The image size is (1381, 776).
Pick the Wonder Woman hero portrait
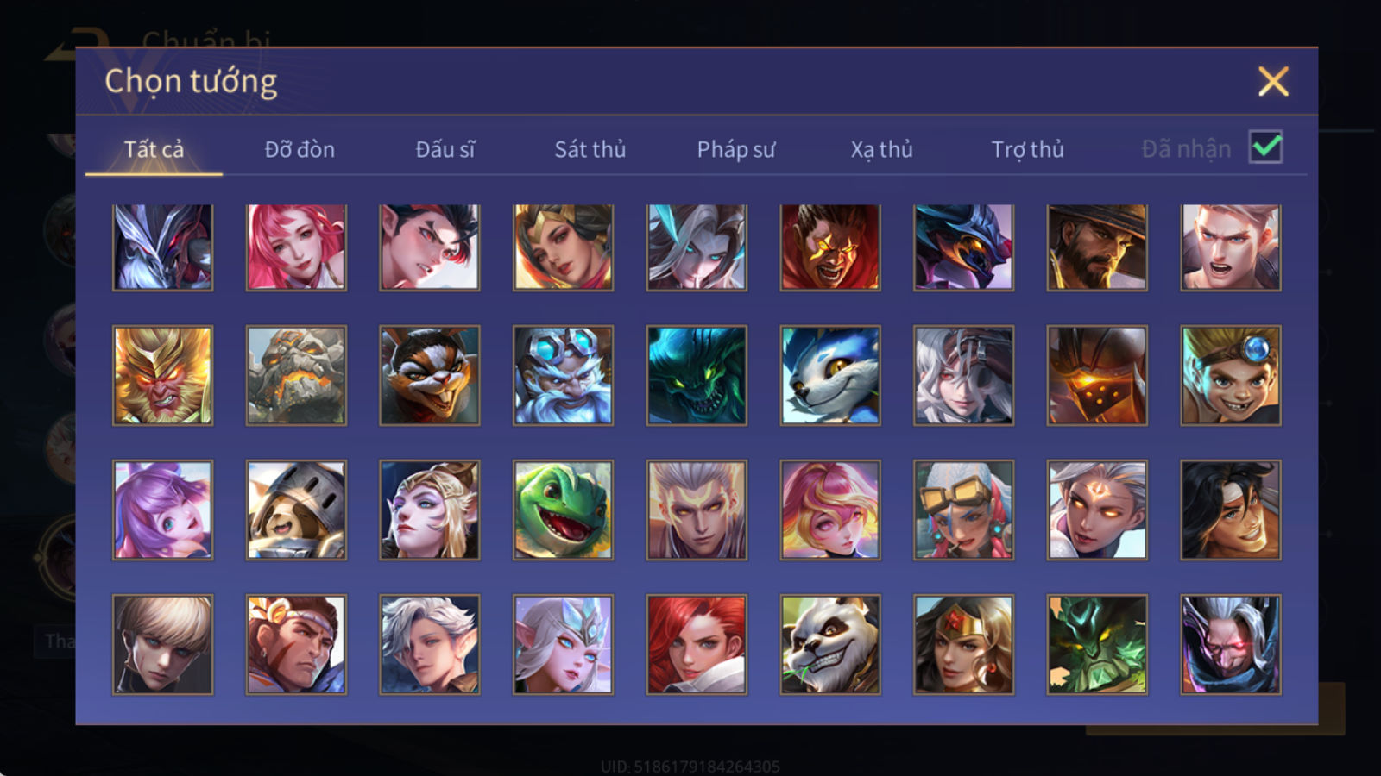[963, 644]
